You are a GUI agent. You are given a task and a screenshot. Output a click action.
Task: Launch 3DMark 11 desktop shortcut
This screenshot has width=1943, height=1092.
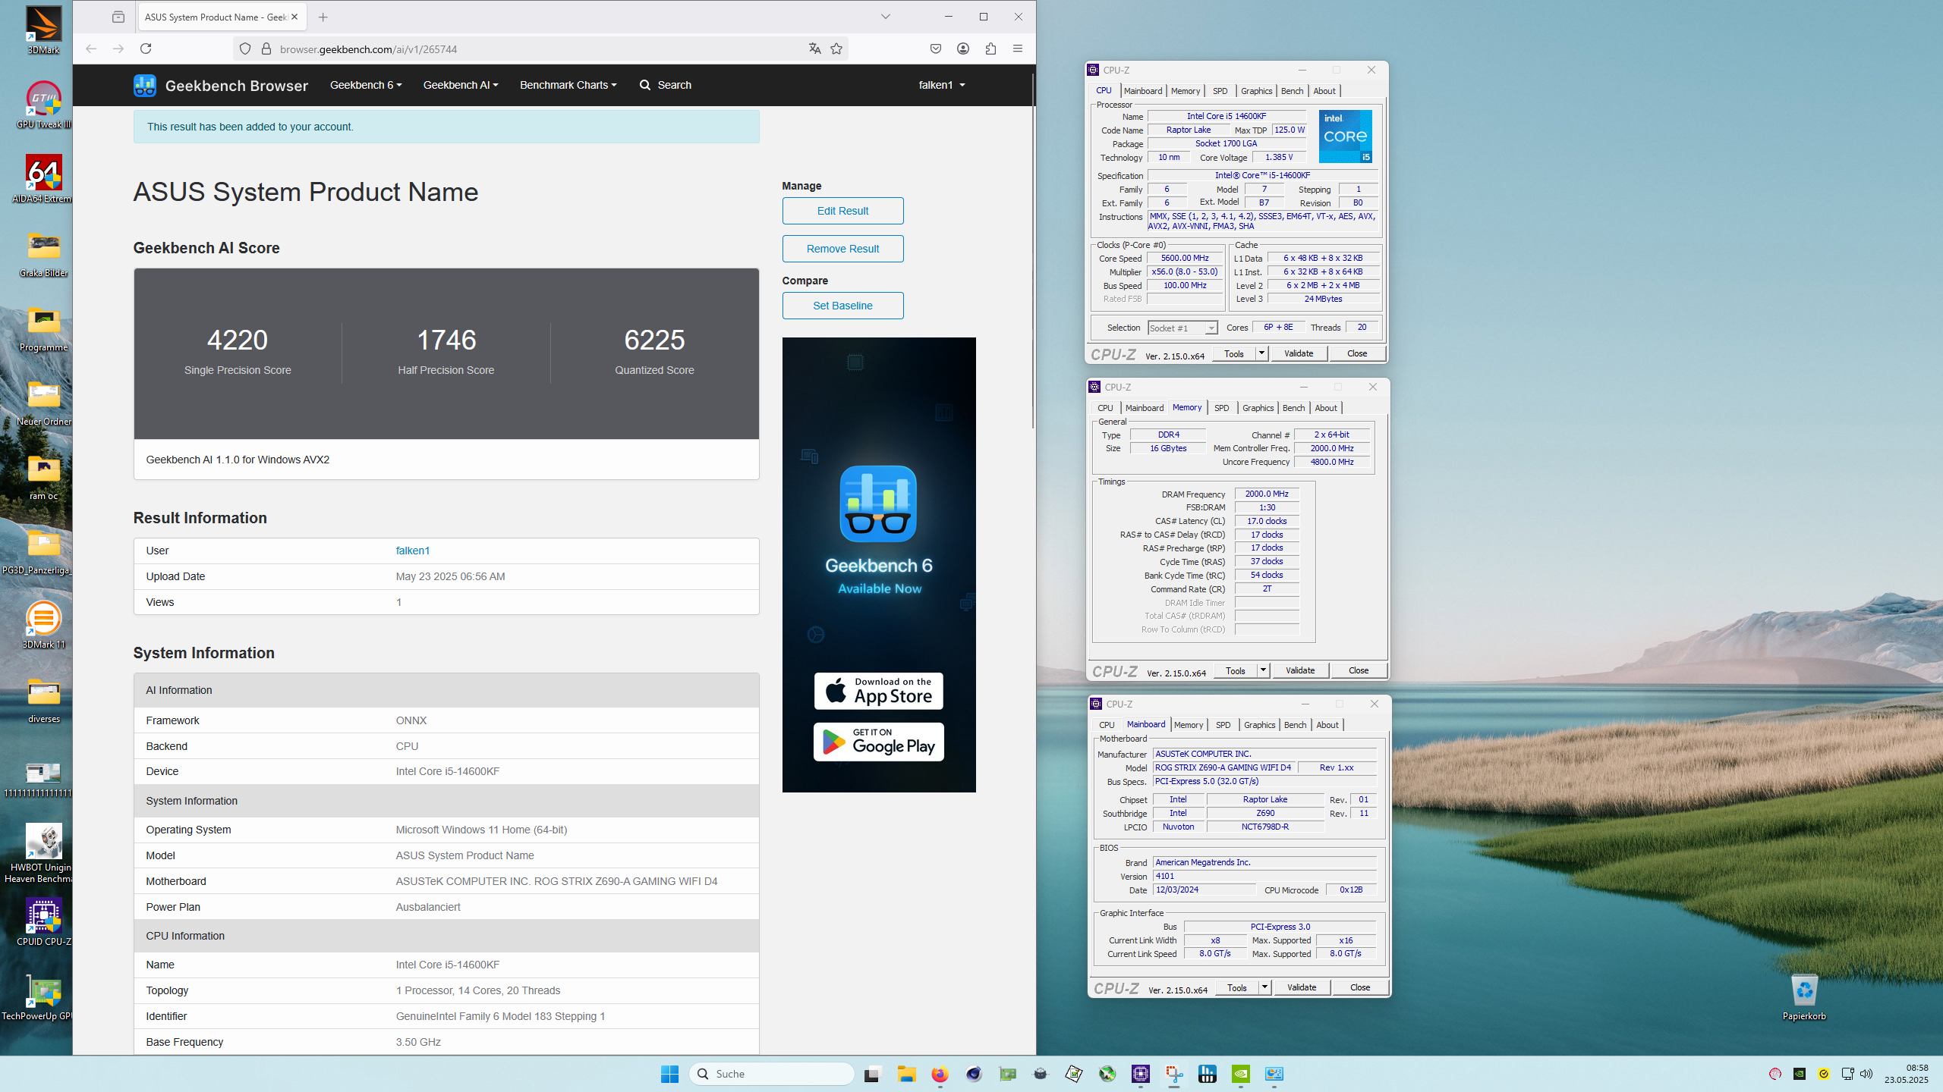pos(43,625)
